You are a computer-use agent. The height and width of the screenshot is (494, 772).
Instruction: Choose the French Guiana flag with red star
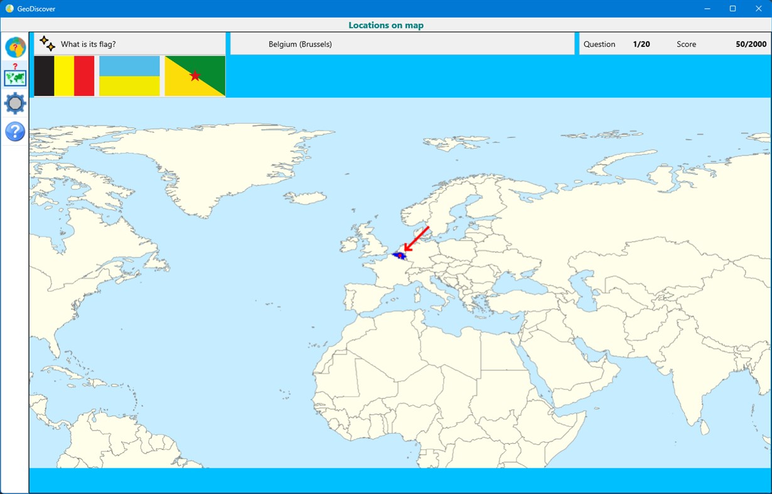point(195,76)
